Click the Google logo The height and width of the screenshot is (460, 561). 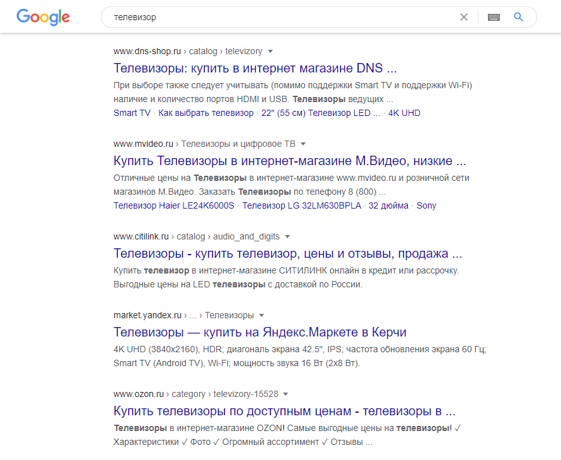click(43, 17)
